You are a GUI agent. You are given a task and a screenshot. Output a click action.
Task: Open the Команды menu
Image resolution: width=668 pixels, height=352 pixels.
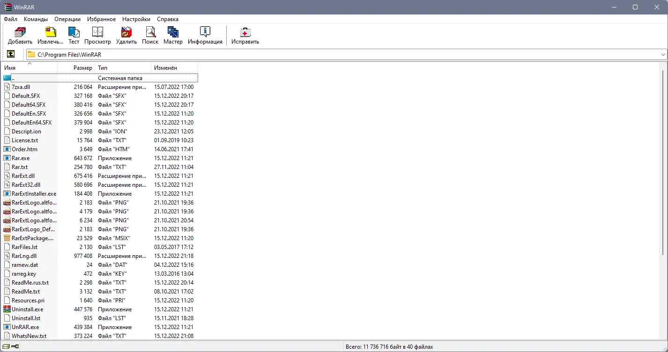36,19
